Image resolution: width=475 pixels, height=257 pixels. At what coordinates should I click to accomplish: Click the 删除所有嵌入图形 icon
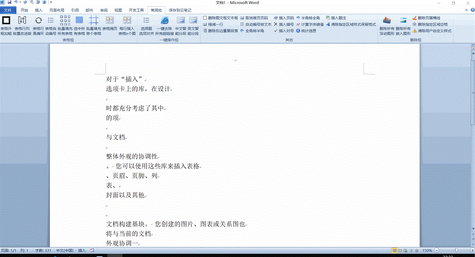coord(403,21)
